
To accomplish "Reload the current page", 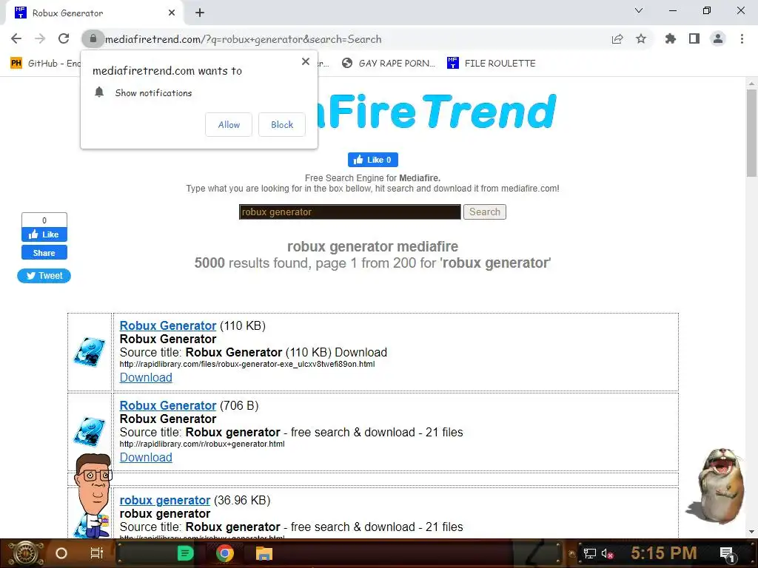I will coord(64,38).
